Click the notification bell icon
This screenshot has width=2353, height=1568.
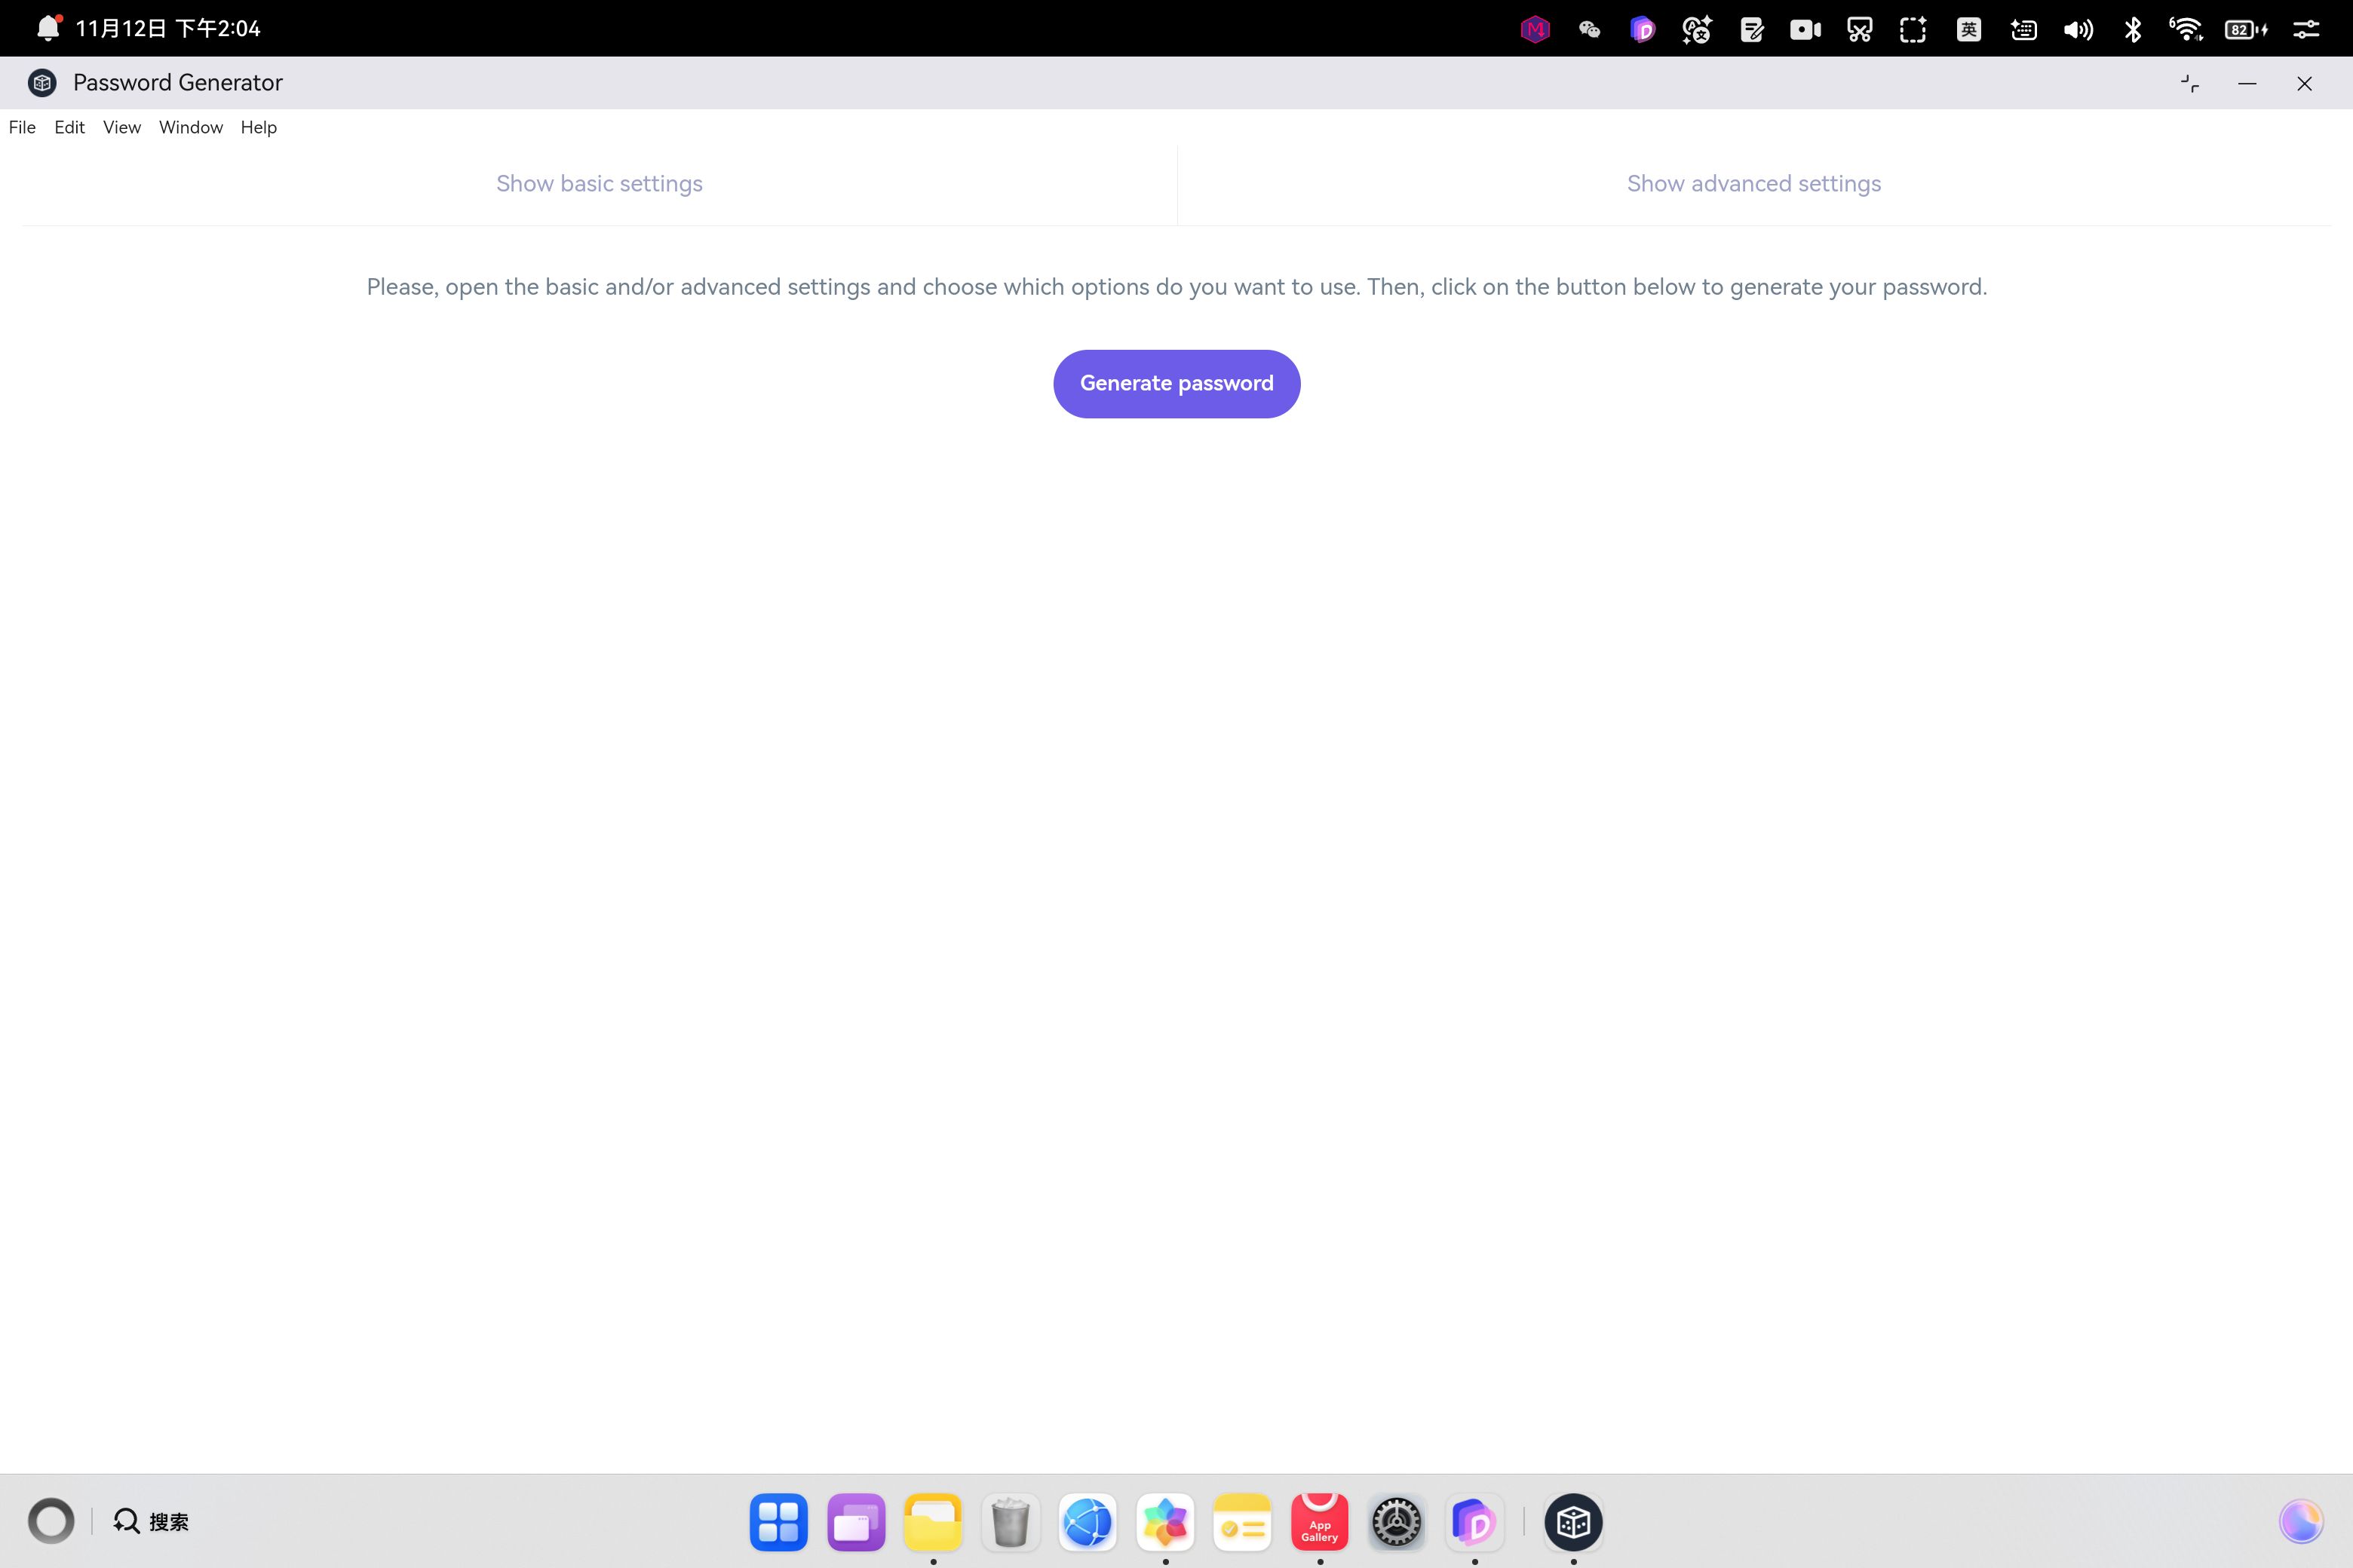tap(47, 28)
